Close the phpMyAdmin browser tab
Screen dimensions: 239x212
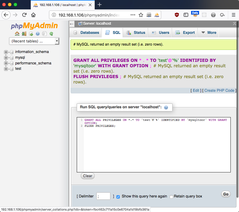(90, 5)
